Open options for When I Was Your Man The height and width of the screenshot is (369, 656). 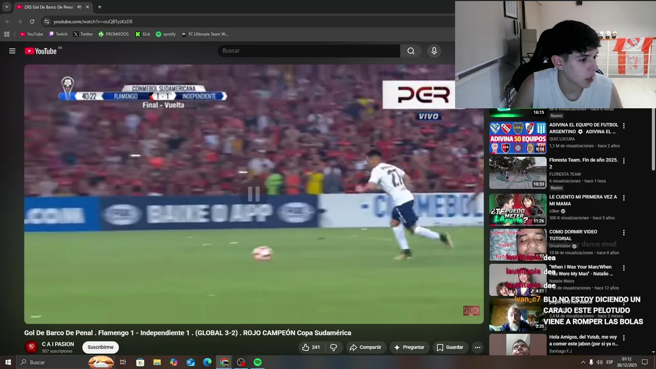pos(624,268)
